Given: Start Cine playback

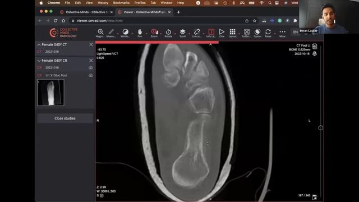Looking at the screenshot, I should (222, 33).
